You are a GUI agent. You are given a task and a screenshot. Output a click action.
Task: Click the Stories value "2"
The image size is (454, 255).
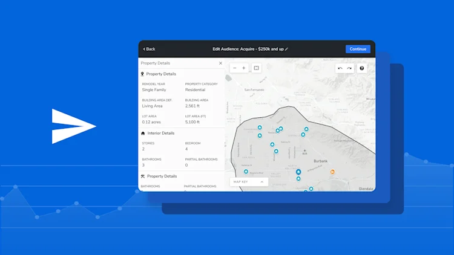pos(143,149)
